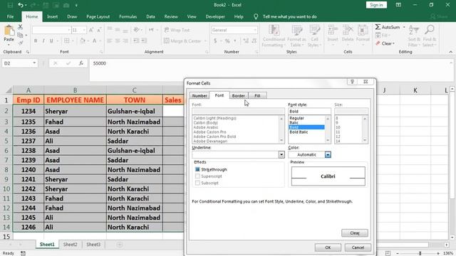Switch to the Number tab in dialog
The width and height of the screenshot is (456, 256).
coord(199,95)
